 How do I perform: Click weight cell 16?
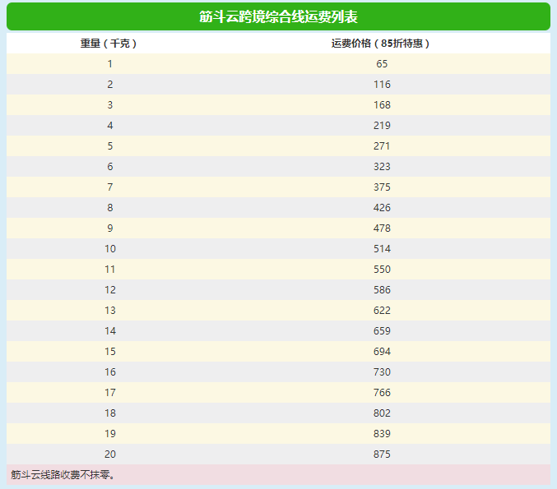pos(110,372)
